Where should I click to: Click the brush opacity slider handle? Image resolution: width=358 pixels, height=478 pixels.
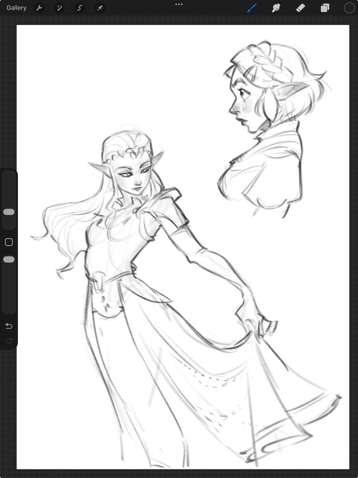click(x=9, y=260)
